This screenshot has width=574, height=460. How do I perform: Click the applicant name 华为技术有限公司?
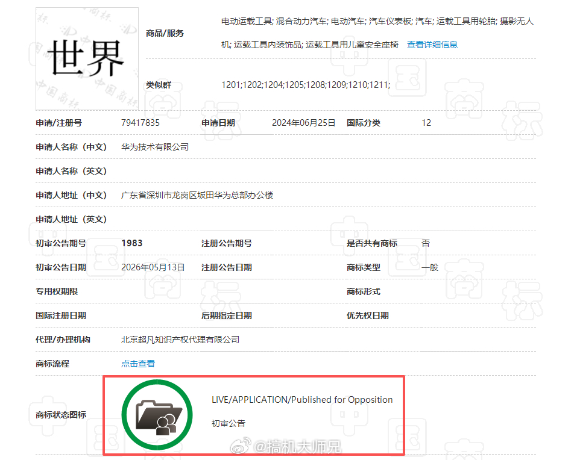(155, 147)
